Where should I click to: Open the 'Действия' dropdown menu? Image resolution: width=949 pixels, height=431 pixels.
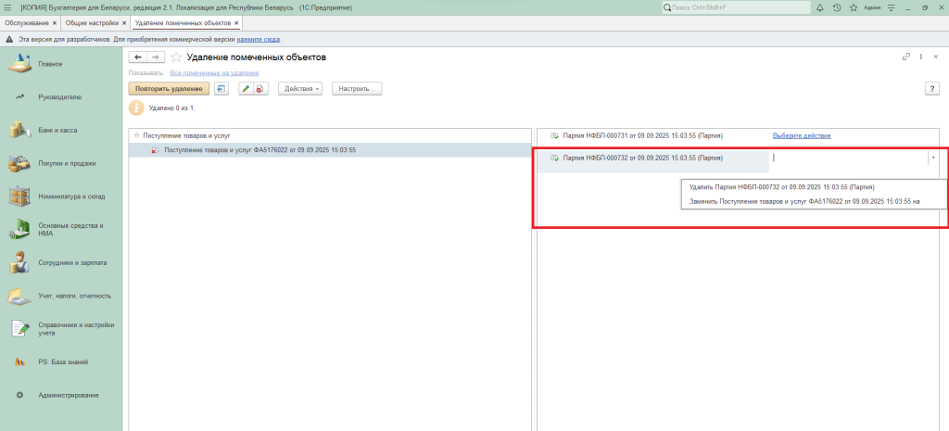299,89
